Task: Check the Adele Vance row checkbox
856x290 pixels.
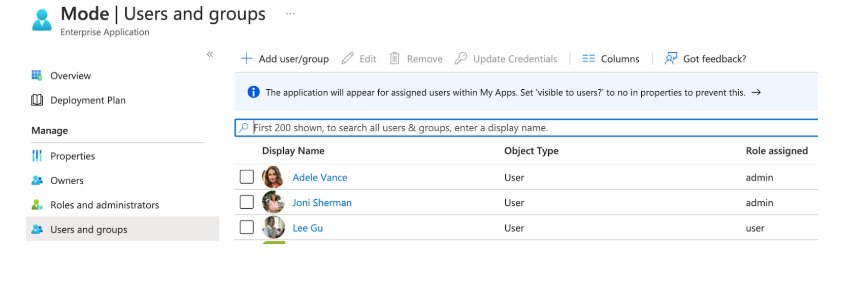Action: [x=247, y=176]
